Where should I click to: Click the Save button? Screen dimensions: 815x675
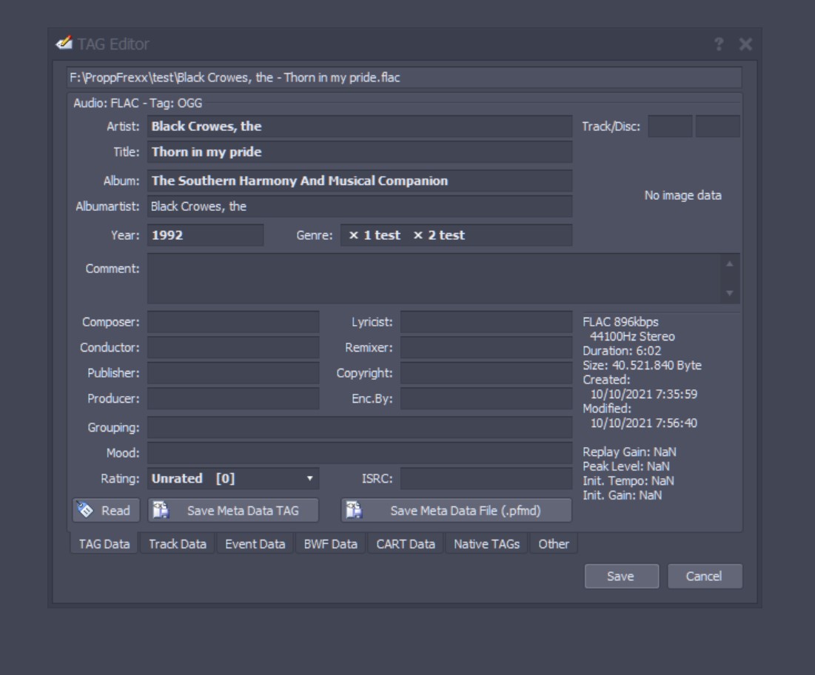pos(621,577)
